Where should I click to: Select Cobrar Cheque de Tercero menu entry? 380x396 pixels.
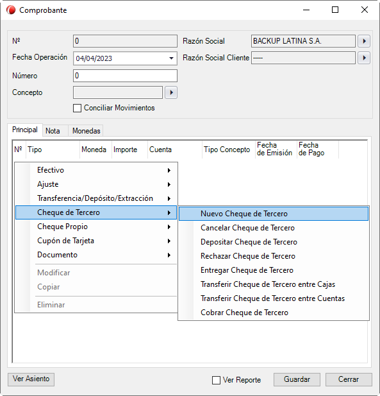click(274, 313)
